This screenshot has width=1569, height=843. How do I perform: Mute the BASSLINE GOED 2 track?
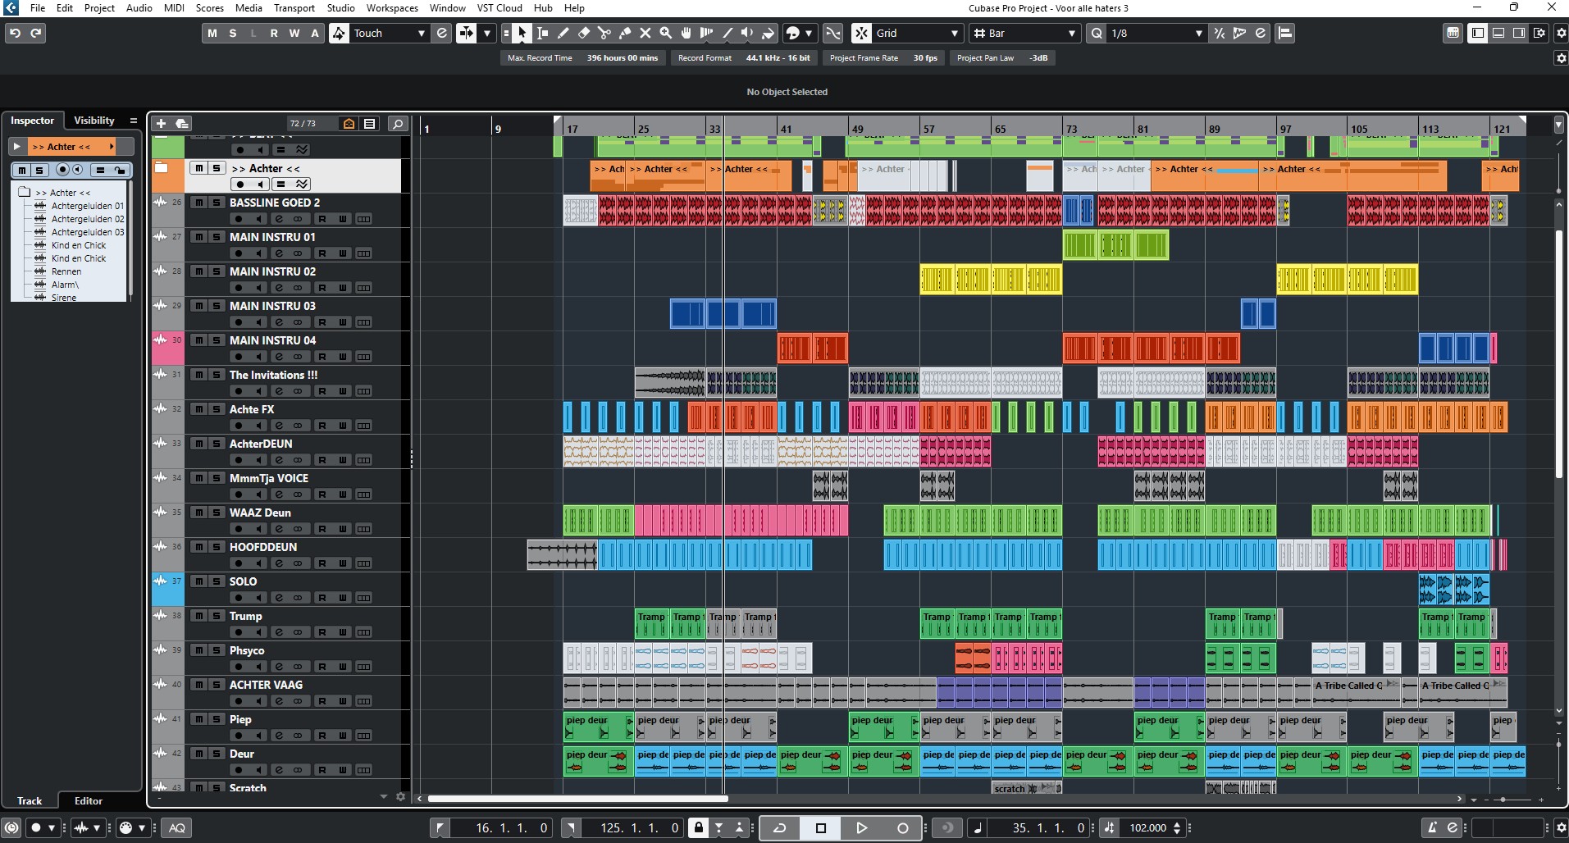click(199, 203)
